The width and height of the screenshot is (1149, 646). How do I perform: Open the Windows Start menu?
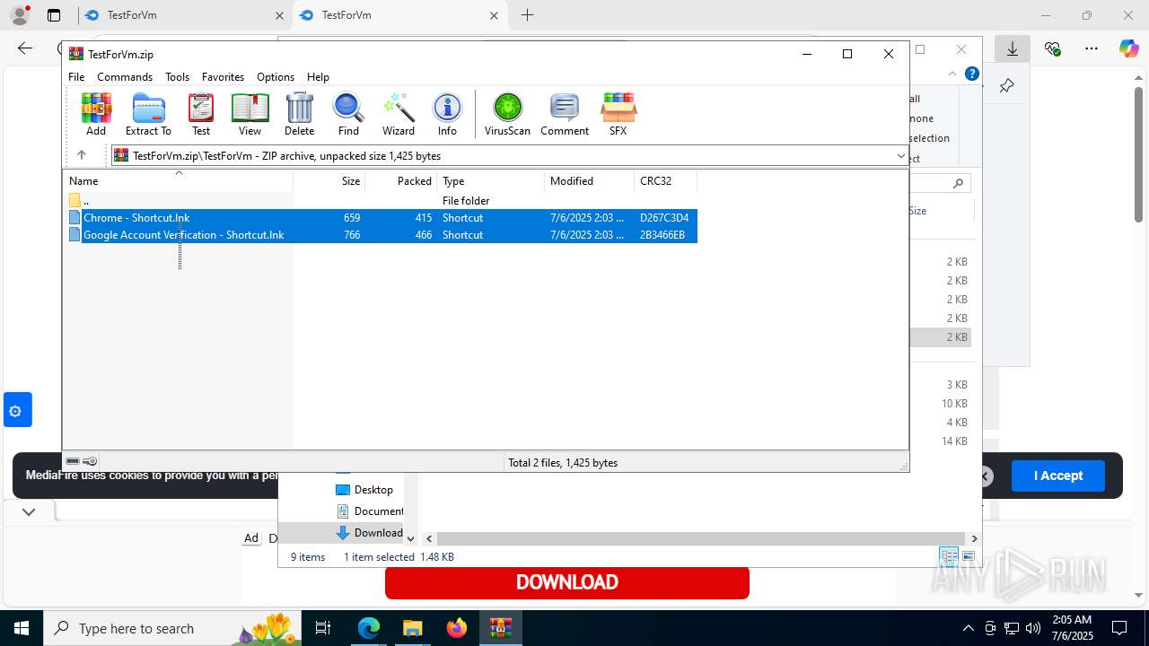click(x=21, y=628)
